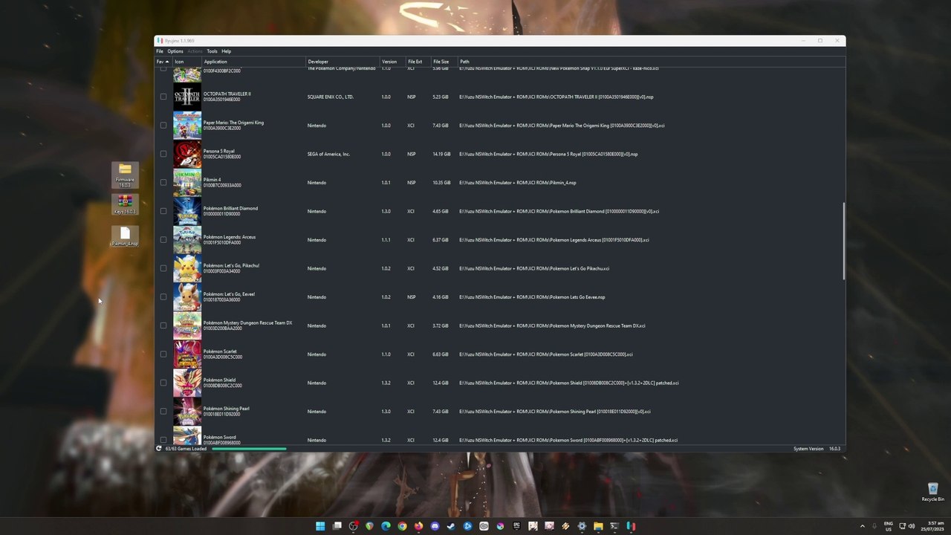This screenshot has height=535, width=951.
Task: Open File Explorer from the taskbar
Action: coord(598,526)
